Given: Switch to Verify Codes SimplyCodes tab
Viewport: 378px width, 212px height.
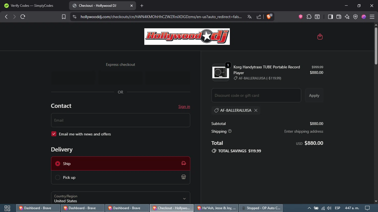Looking at the screenshot, I should point(32,6).
